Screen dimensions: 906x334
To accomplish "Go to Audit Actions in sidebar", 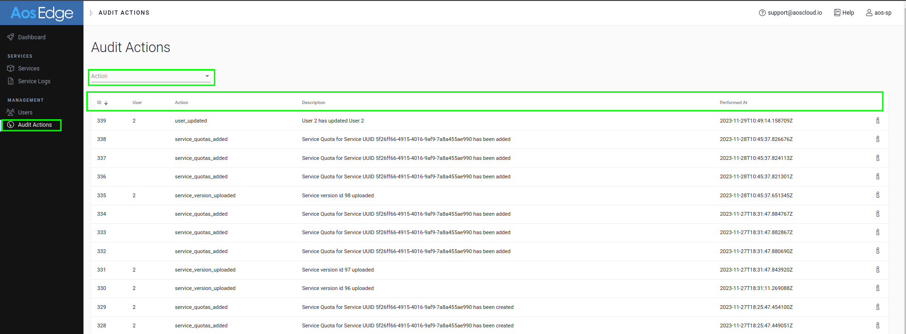I will [35, 125].
